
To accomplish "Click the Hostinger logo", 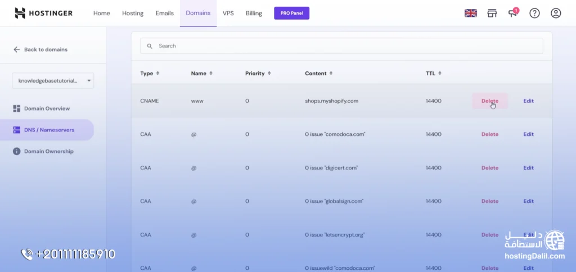I will 43,13.
